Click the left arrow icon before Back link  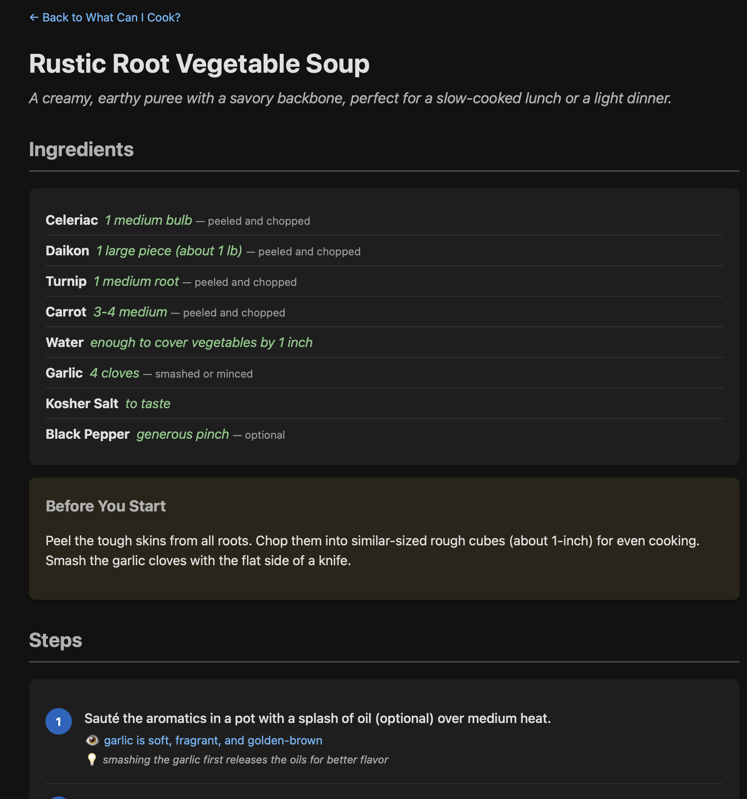coord(34,17)
